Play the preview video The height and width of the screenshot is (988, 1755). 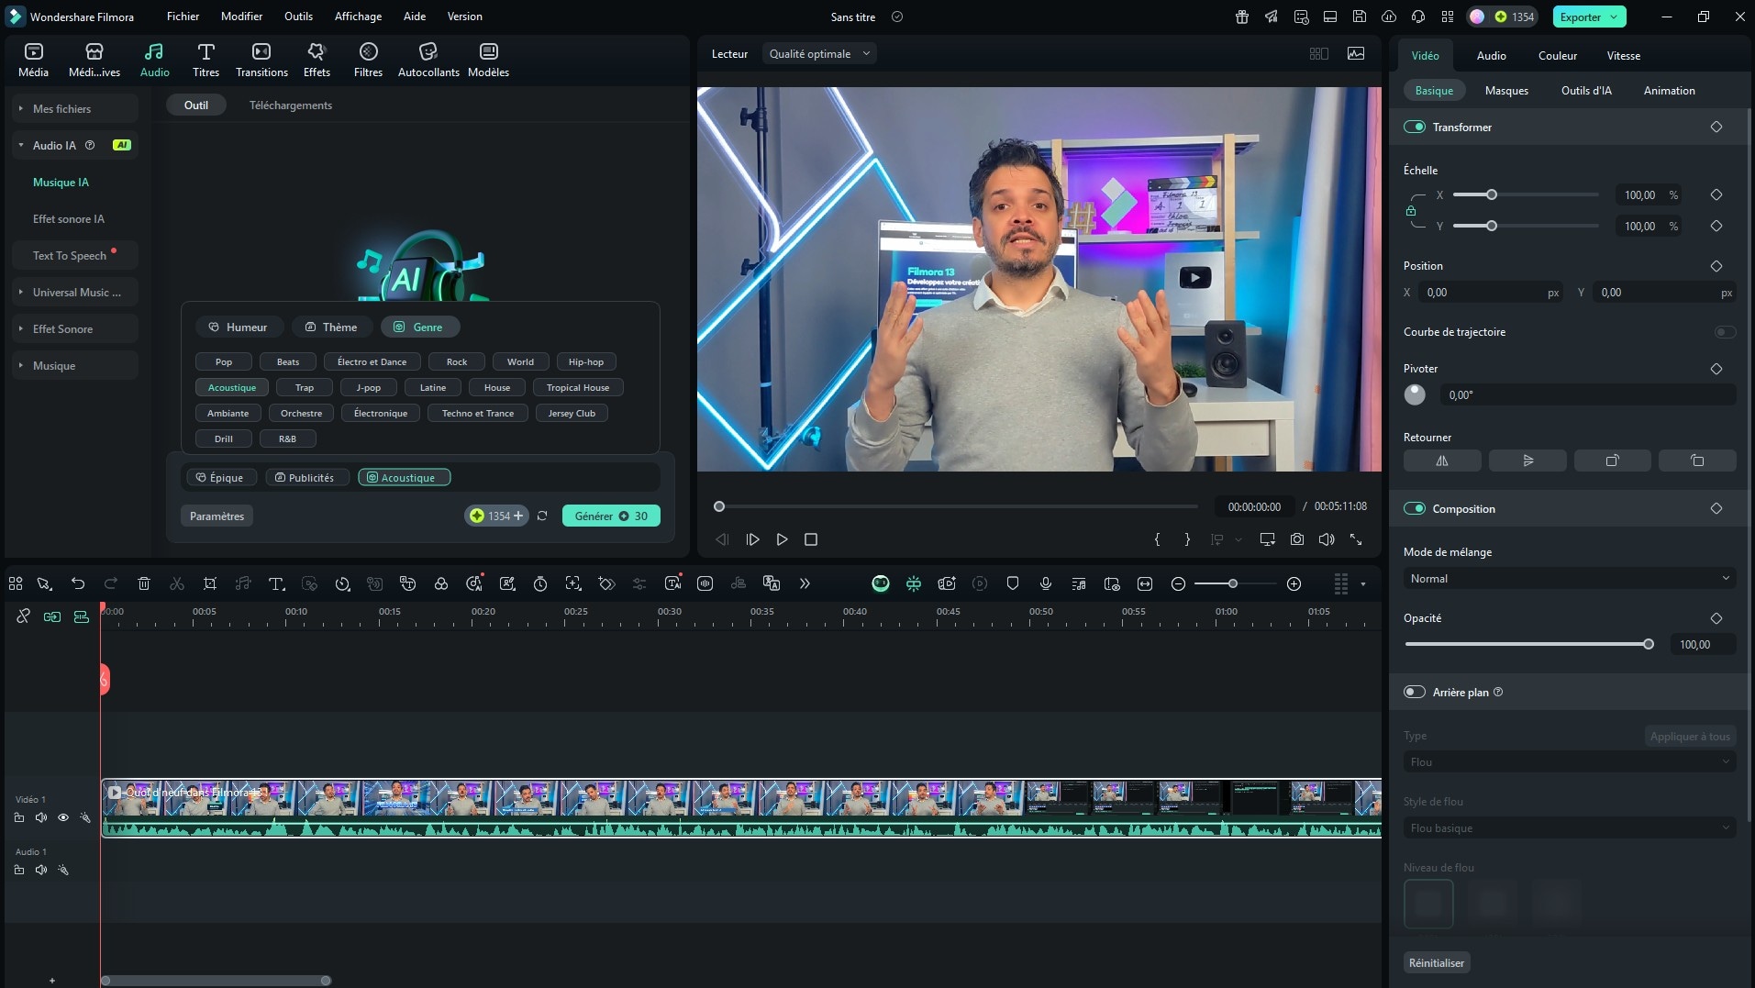click(x=782, y=539)
